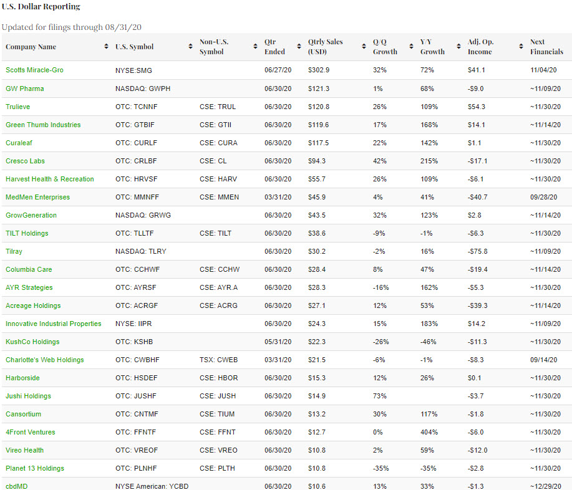Image resolution: width=572 pixels, height=490 pixels.
Task: Open the Green Thumb Industries link
Action: coord(43,125)
